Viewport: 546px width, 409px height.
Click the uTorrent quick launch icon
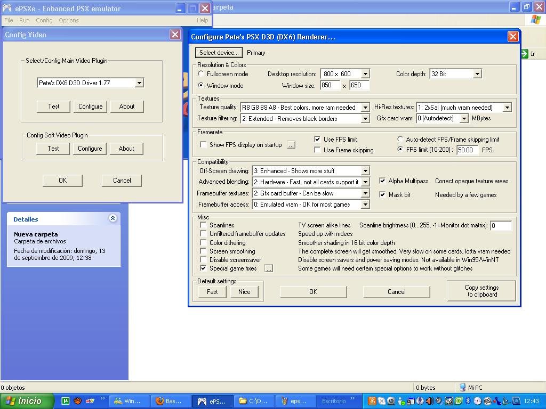(66, 401)
